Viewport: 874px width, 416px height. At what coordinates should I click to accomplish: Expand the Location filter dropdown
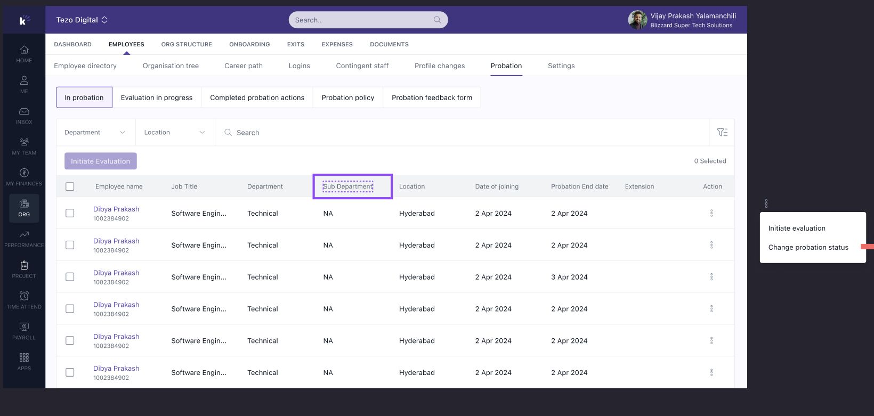click(x=175, y=133)
